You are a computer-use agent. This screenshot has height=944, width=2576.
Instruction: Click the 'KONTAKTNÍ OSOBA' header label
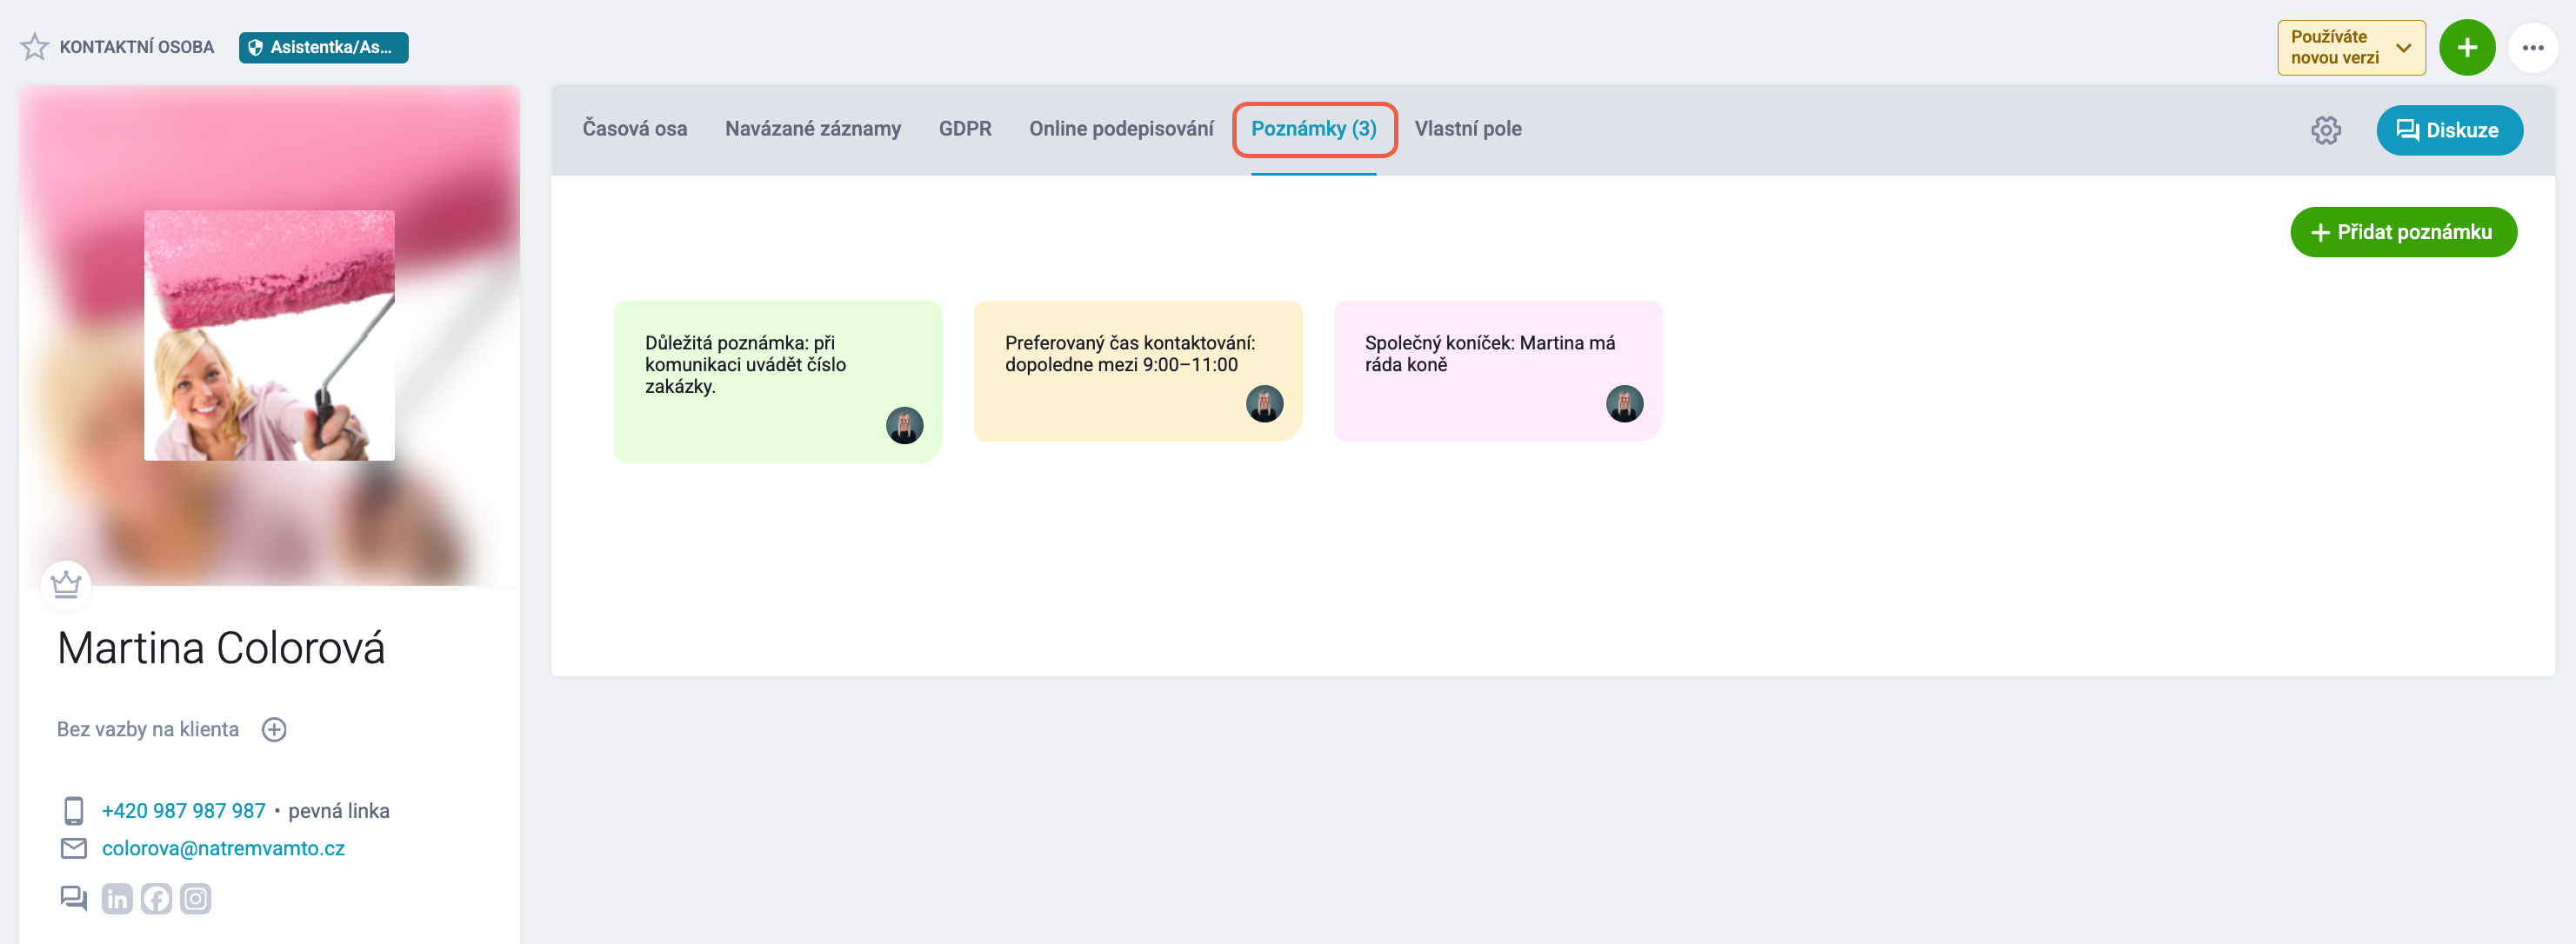pos(137,47)
